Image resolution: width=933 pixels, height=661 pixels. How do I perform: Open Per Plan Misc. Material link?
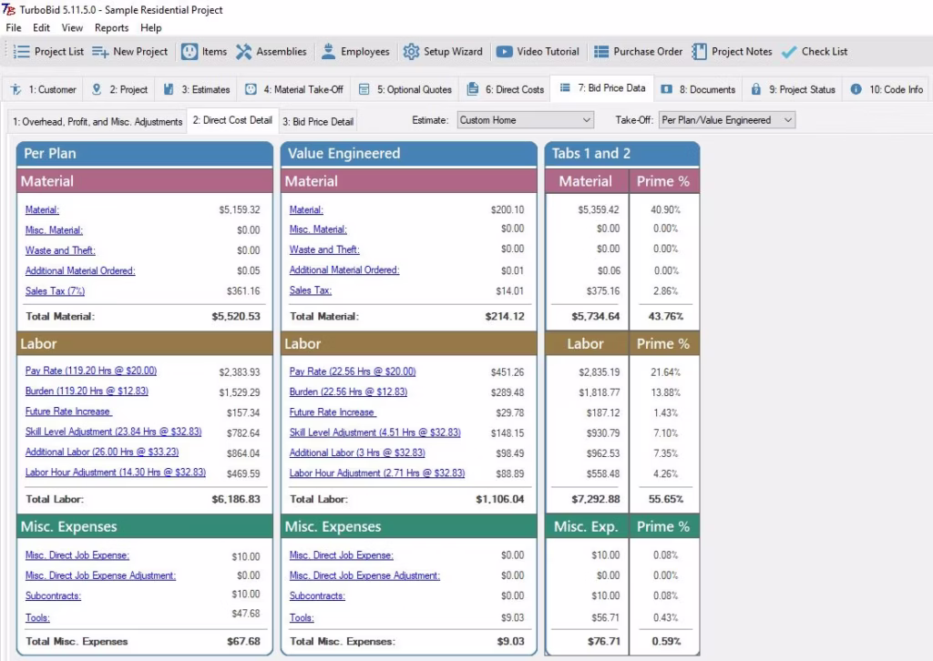click(x=54, y=230)
